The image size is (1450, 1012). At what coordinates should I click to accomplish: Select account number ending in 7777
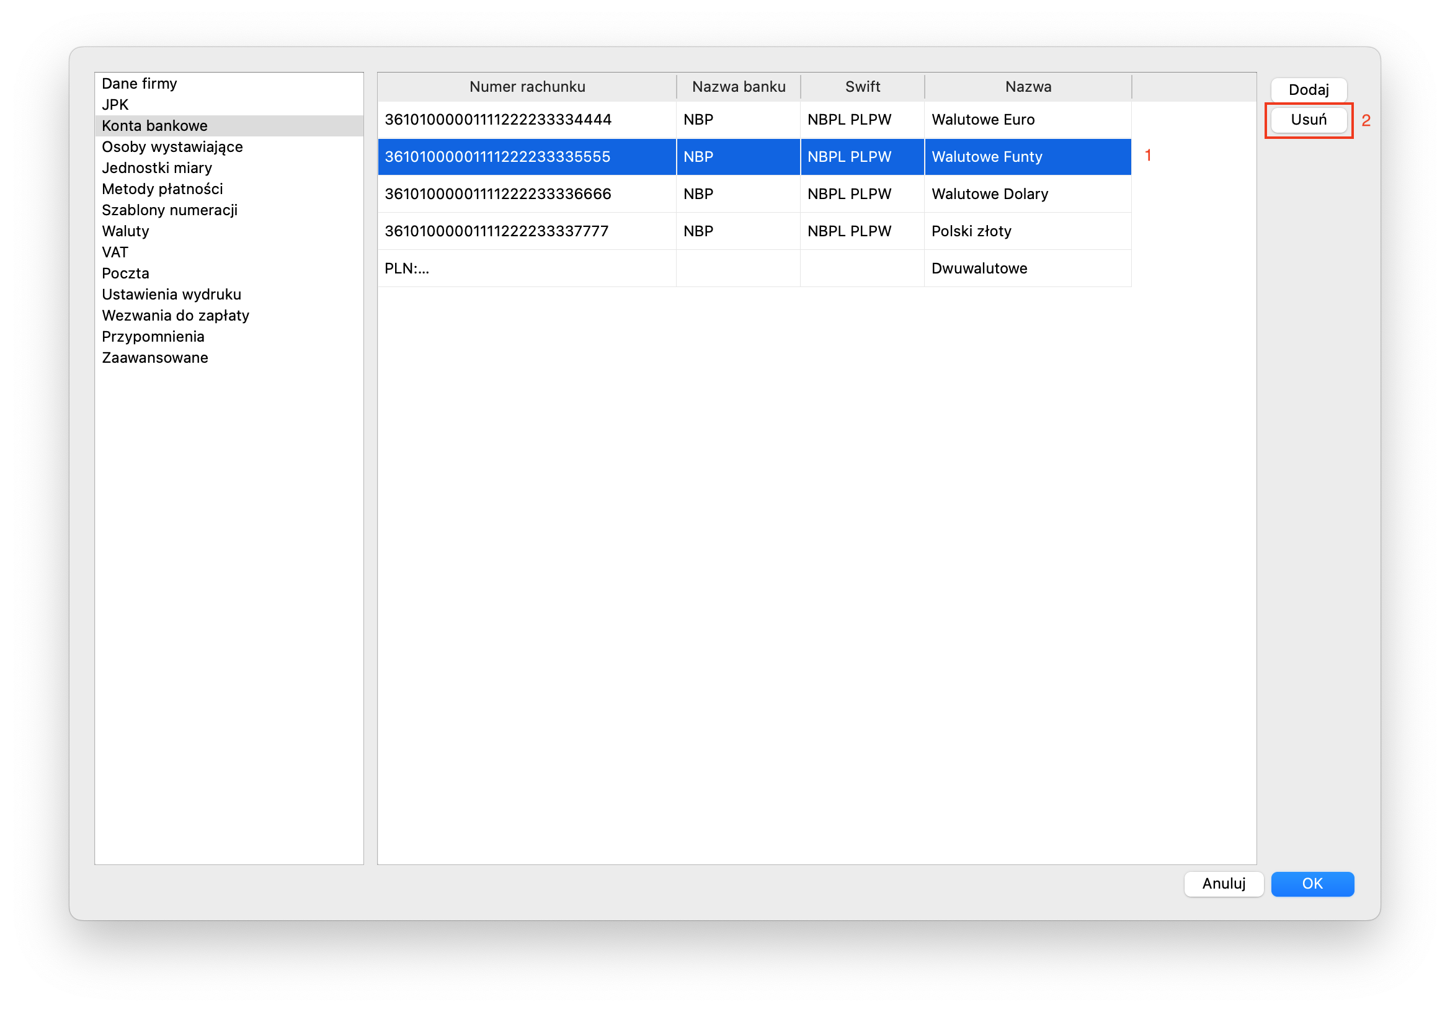527,231
